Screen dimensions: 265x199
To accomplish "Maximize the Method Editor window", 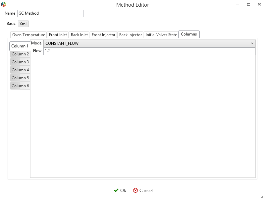I will coord(248,5).
